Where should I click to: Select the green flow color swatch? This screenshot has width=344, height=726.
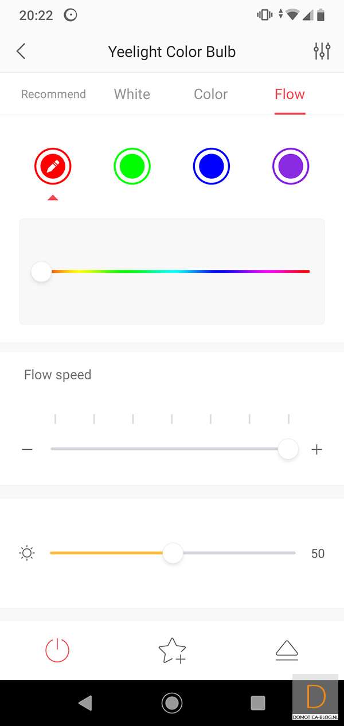132,167
